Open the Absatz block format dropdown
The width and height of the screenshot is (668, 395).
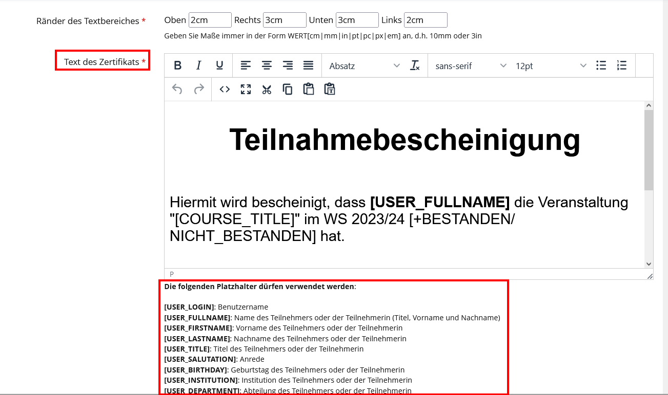(364, 65)
